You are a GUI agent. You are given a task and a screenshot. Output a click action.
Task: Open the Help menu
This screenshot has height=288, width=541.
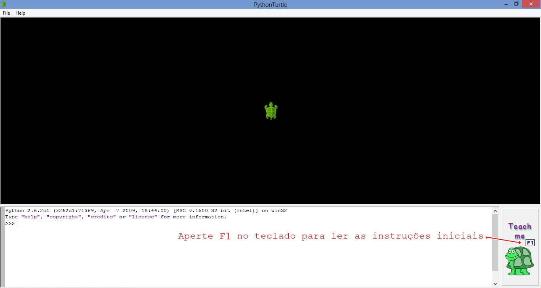pos(20,13)
